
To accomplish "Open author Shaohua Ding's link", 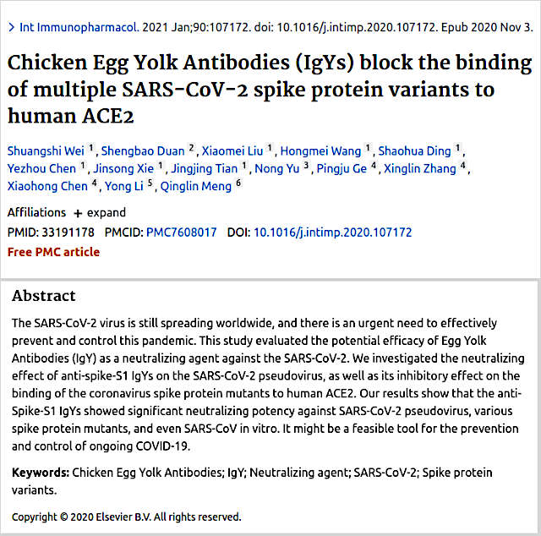I will pos(414,151).
